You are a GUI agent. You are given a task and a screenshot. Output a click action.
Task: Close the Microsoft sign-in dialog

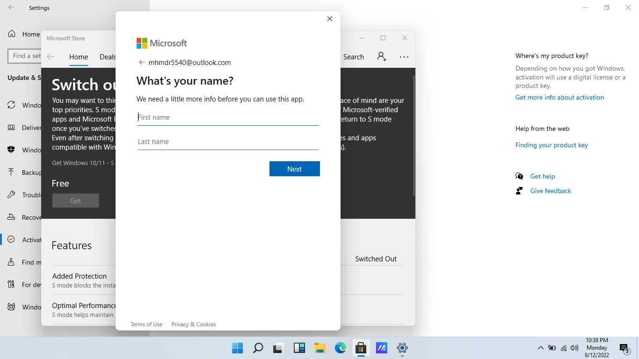click(x=330, y=19)
